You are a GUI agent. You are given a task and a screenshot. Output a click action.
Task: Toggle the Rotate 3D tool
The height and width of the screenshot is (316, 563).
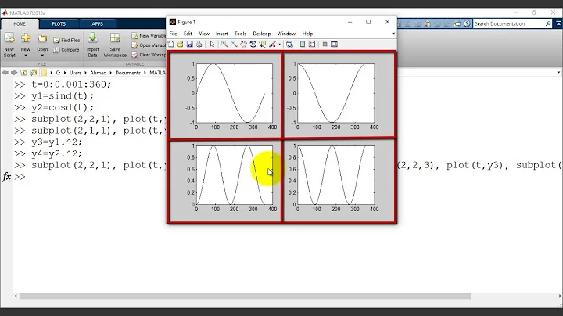[253, 44]
